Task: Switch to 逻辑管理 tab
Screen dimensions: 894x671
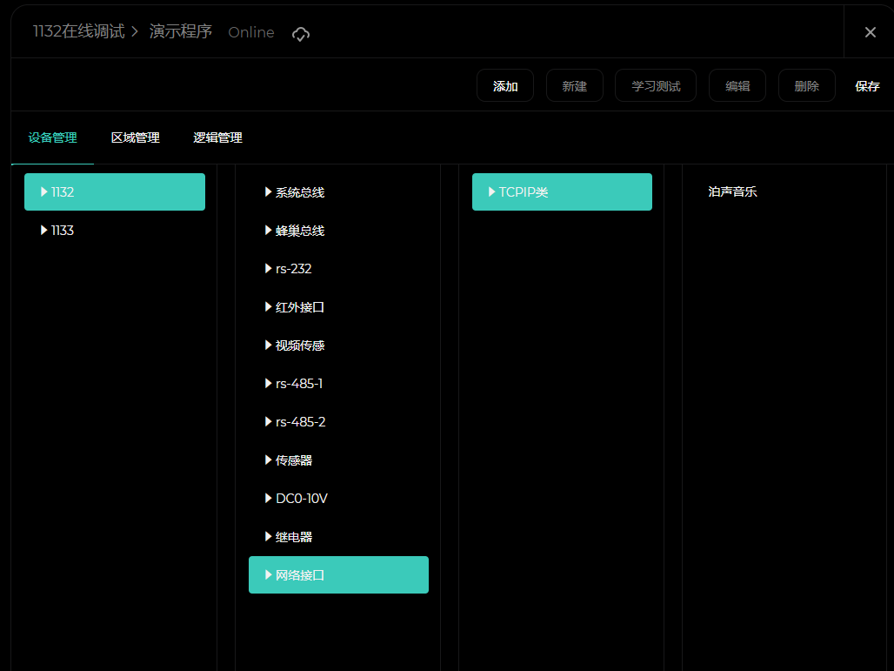Action: (217, 138)
